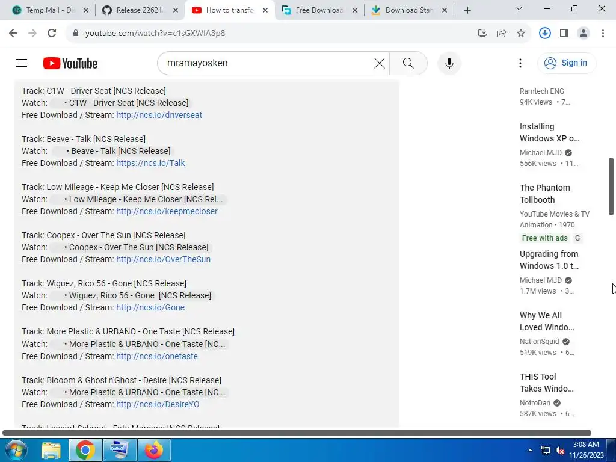Open the ncs.io/driverseat link

[x=159, y=115]
